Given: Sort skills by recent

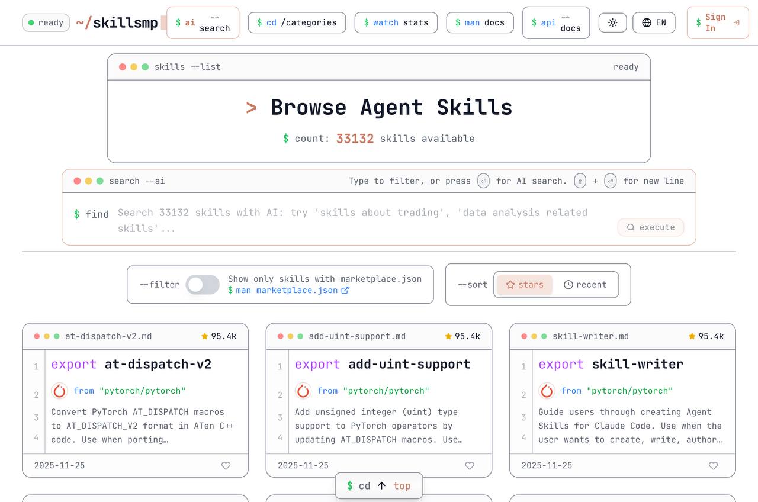Looking at the screenshot, I should point(585,285).
